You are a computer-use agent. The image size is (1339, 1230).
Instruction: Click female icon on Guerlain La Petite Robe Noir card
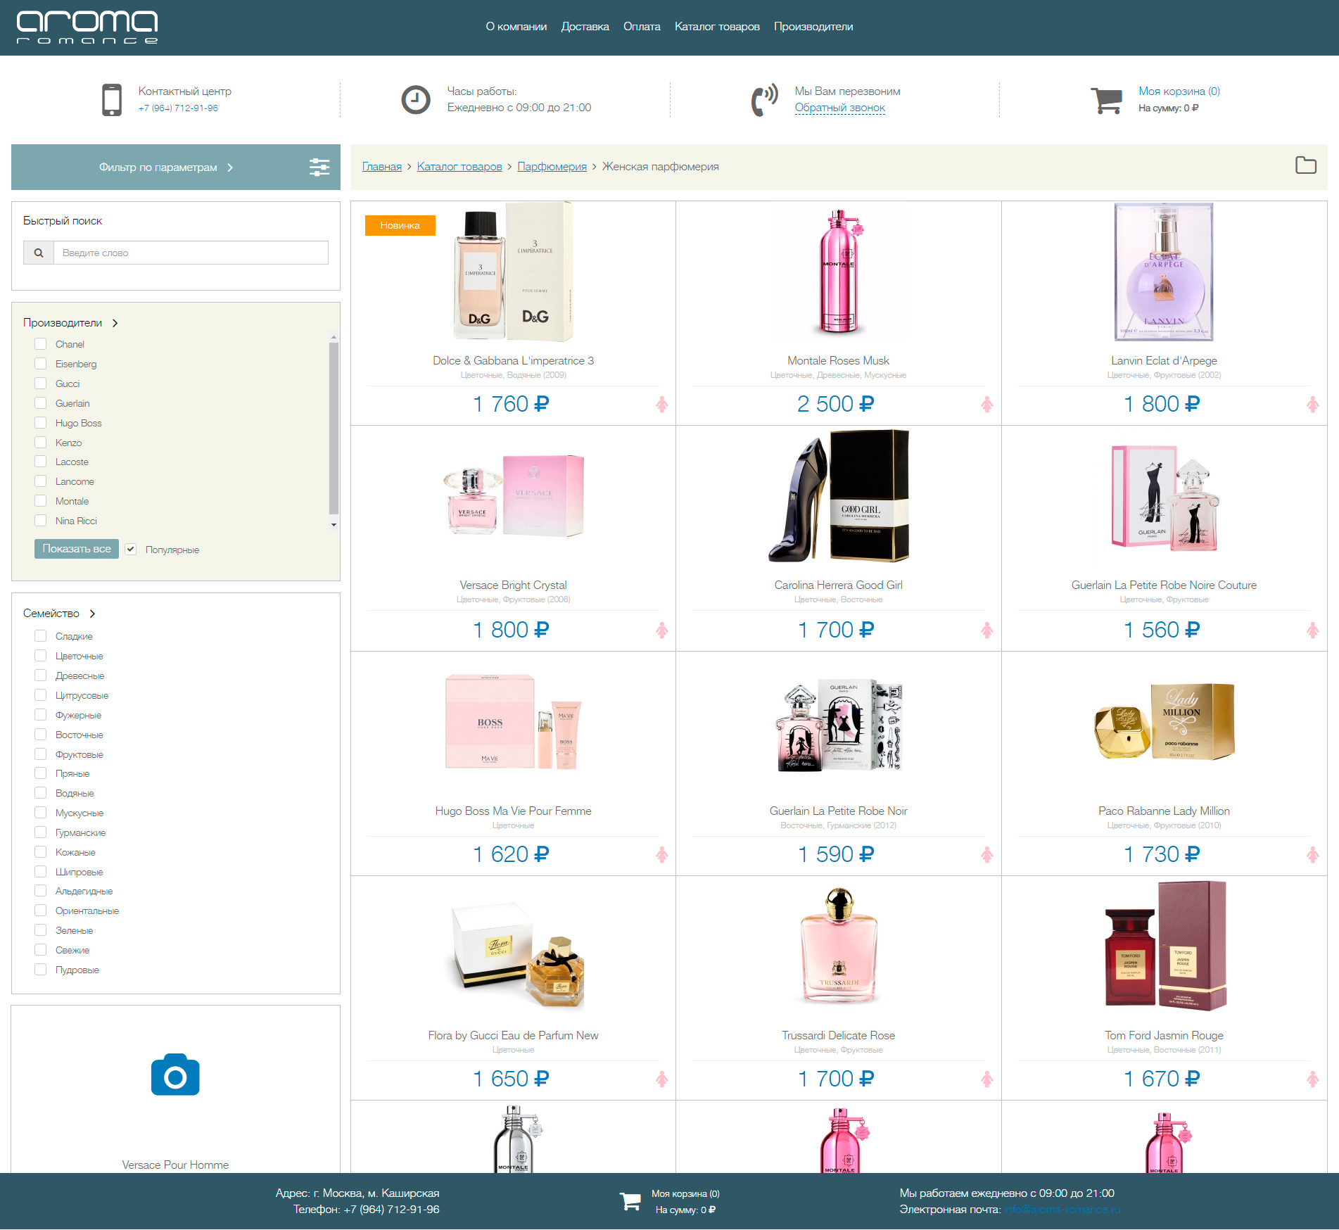[987, 855]
